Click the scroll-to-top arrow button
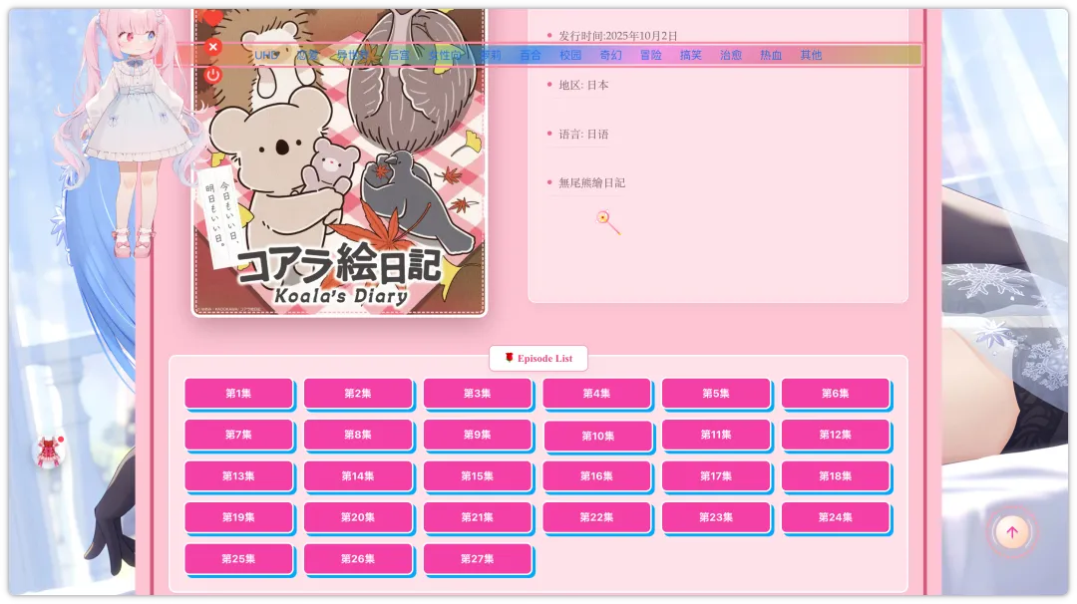The width and height of the screenshot is (1077, 604). (1012, 532)
